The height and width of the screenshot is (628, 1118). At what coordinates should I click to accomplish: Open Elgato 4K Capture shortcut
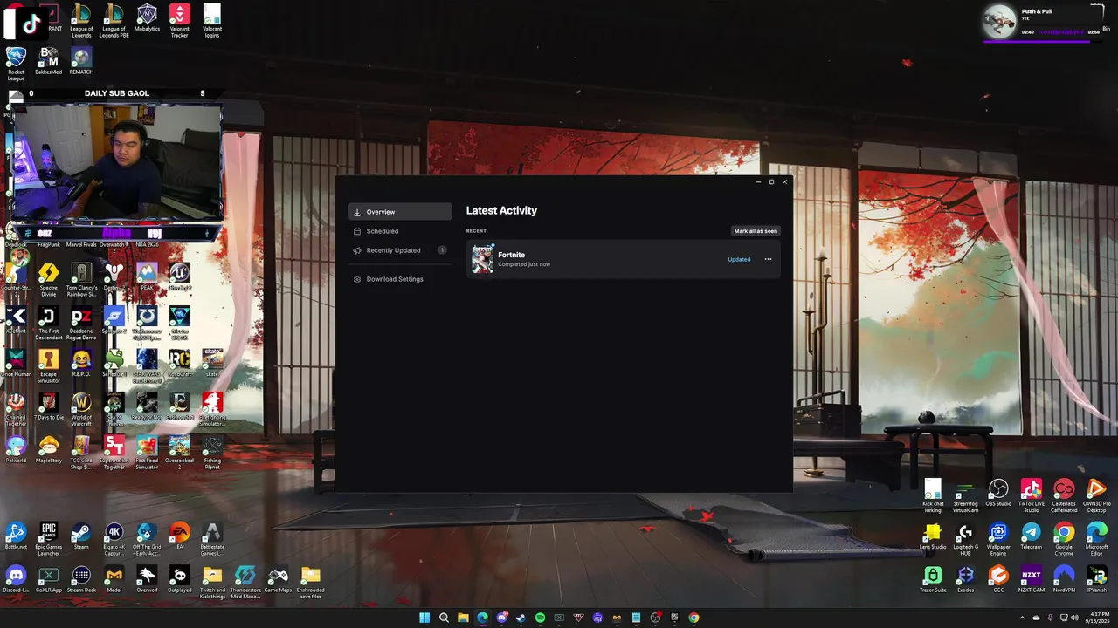pos(114,538)
